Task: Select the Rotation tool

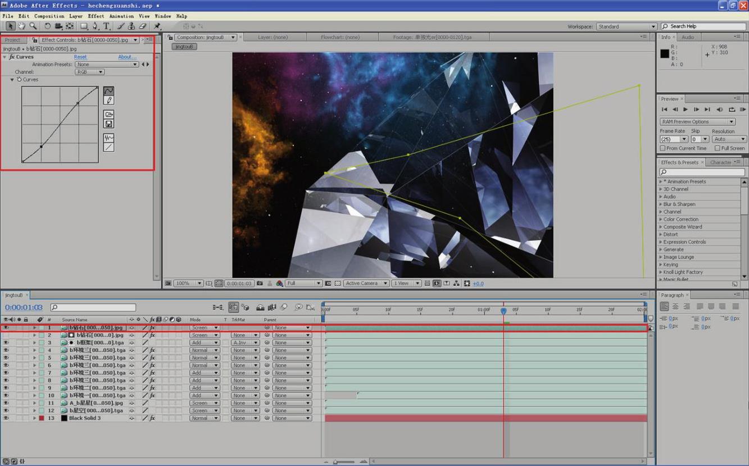Action: [47, 26]
